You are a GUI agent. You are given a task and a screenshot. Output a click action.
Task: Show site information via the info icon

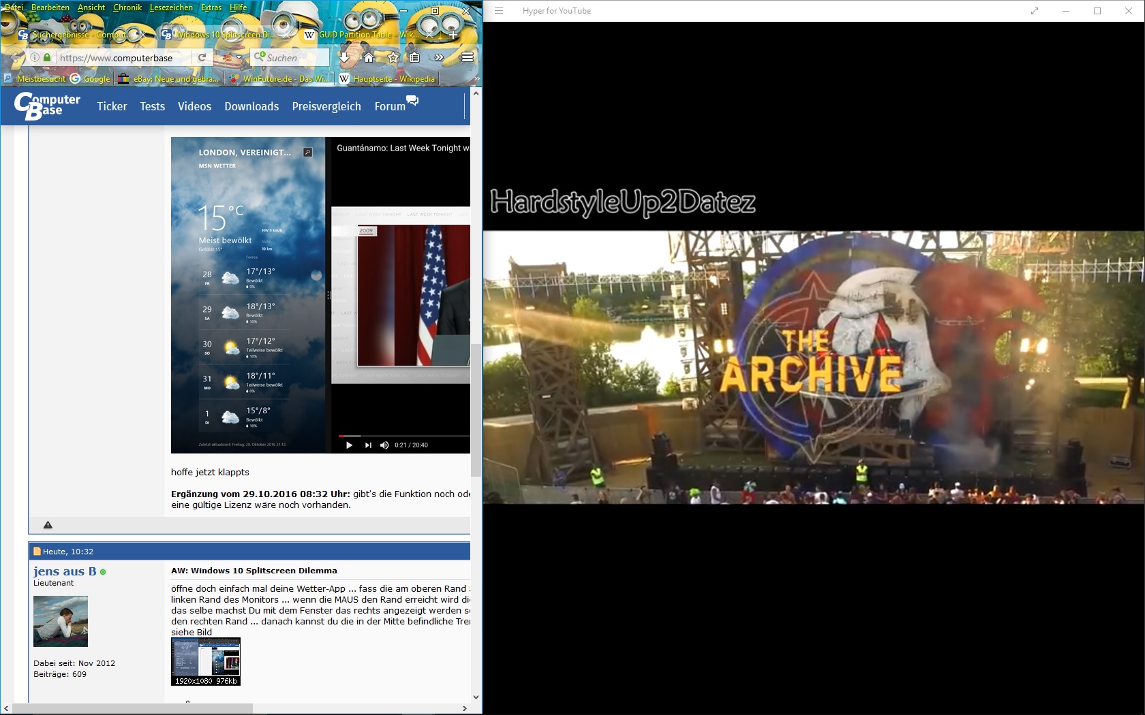(x=35, y=58)
